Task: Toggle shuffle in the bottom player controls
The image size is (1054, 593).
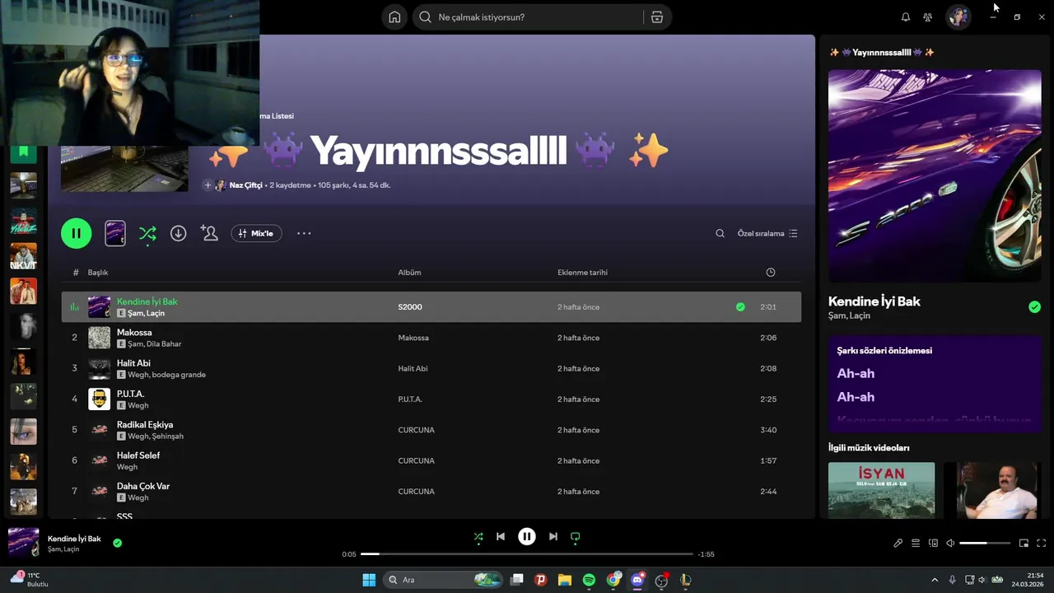Action: pos(478,537)
